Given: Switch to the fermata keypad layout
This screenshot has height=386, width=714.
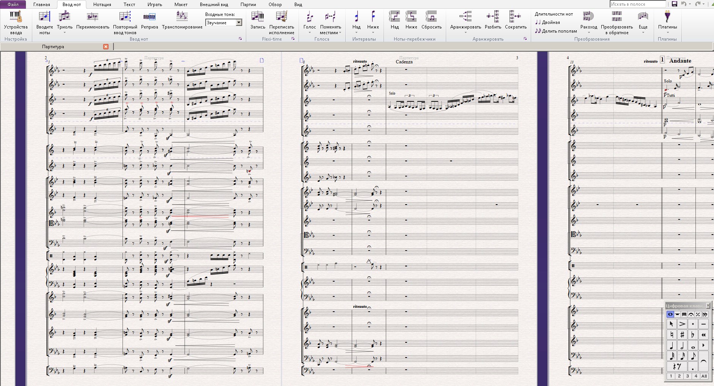Looking at the screenshot, I should [x=691, y=314].
